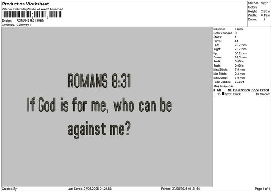Click the Code column header
The width and height of the screenshot is (272, 192).
[x=255, y=90]
